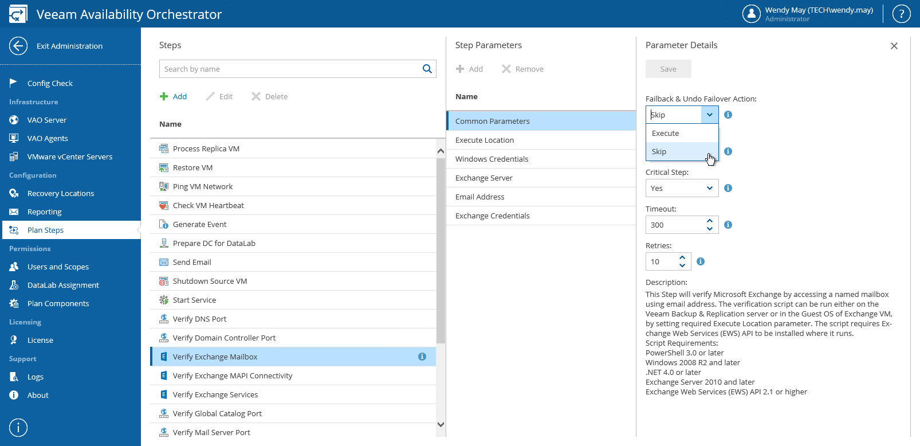
Task: Select the Ping VM Network step icon
Action: tap(164, 186)
